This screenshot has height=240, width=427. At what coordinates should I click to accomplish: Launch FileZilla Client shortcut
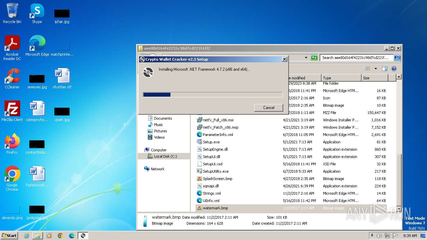coord(12,111)
